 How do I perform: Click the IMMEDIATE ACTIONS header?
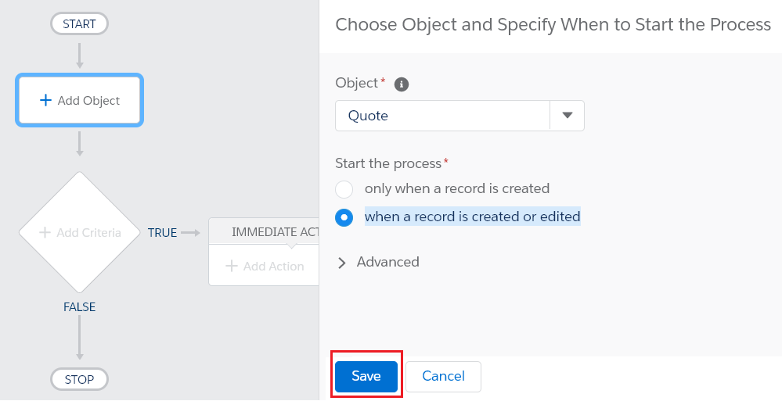pos(274,232)
